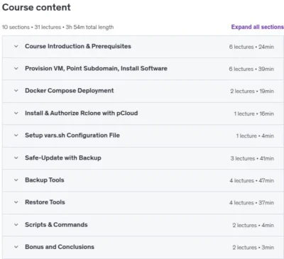
Task: Expand the Restore Tools chevron
Action: (x=16, y=202)
